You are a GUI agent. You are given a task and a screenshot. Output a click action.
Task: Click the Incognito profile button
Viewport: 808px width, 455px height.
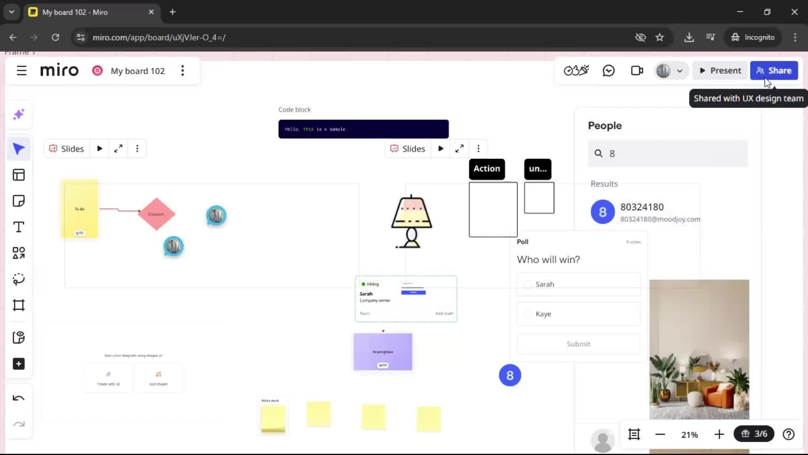(753, 37)
